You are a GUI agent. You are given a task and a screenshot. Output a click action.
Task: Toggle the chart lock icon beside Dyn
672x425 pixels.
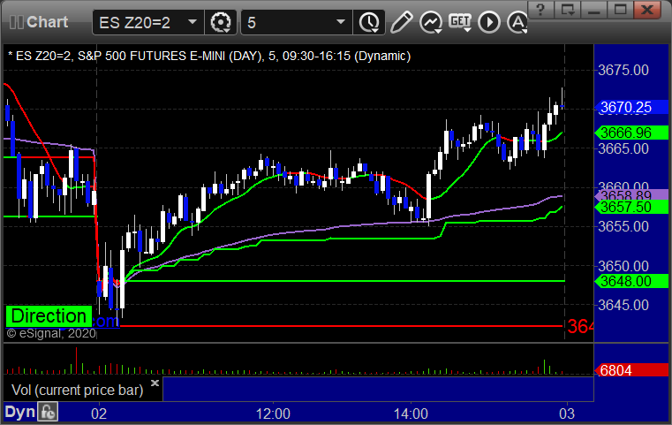(48, 412)
